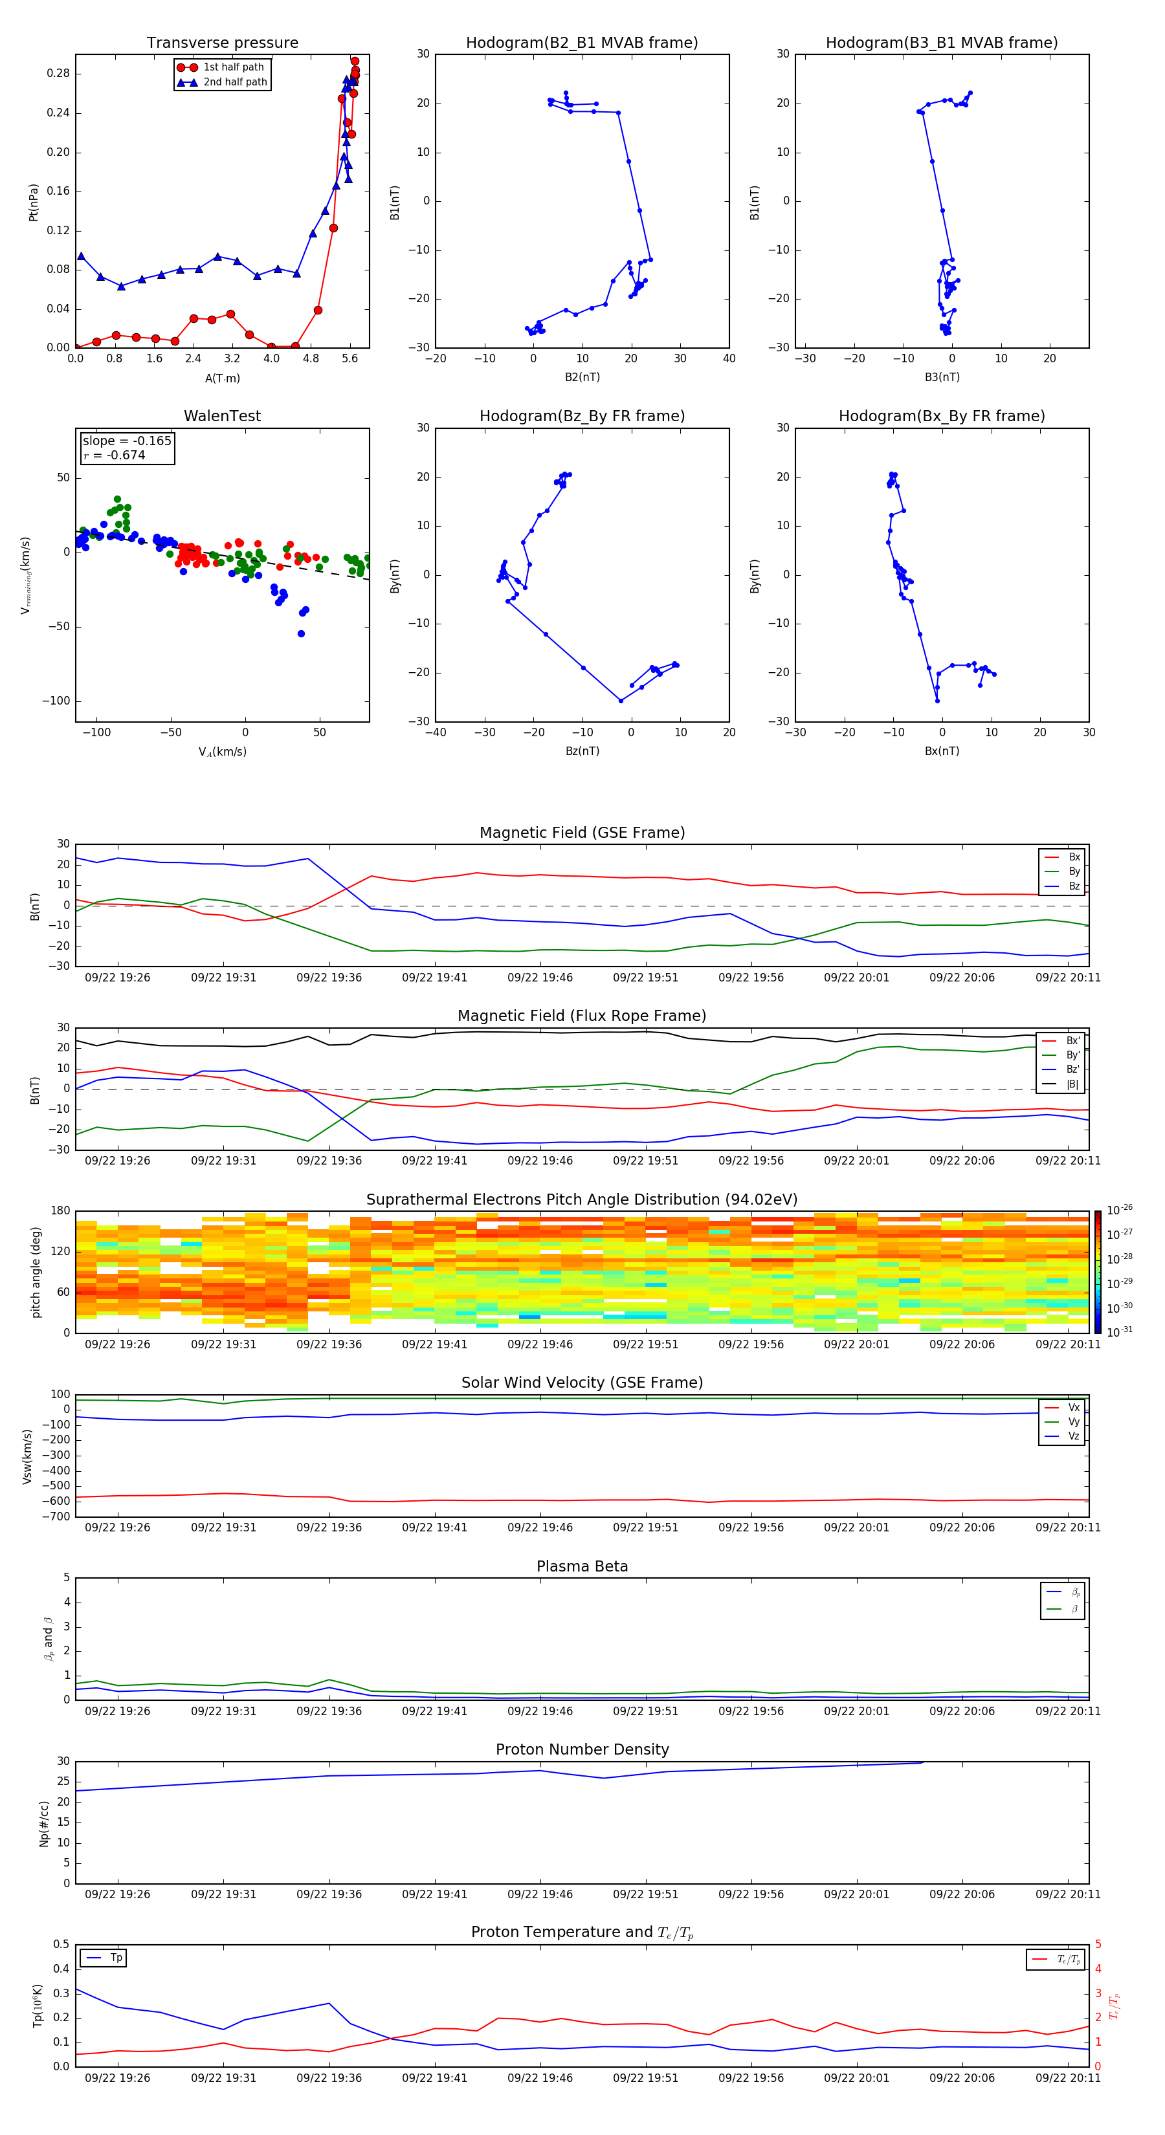Viewport: 1165px width, 2135px height.
Task: Click the Bx(nT) x-axis label
Action: [x=942, y=751]
